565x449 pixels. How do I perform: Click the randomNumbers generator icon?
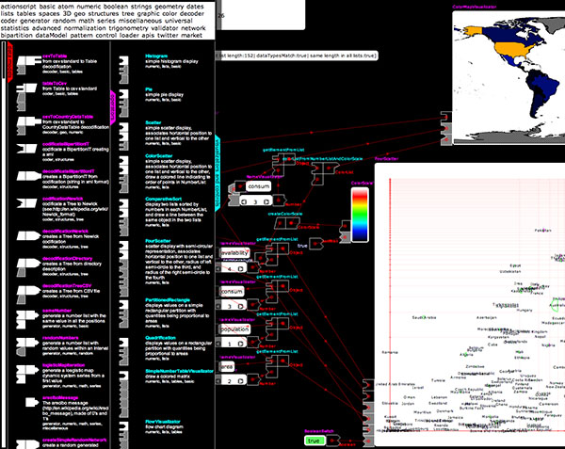tap(25, 345)
